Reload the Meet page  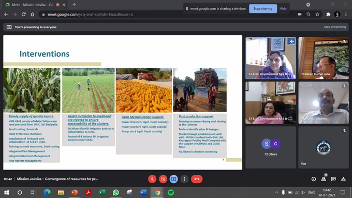click(x=24, y=14)
